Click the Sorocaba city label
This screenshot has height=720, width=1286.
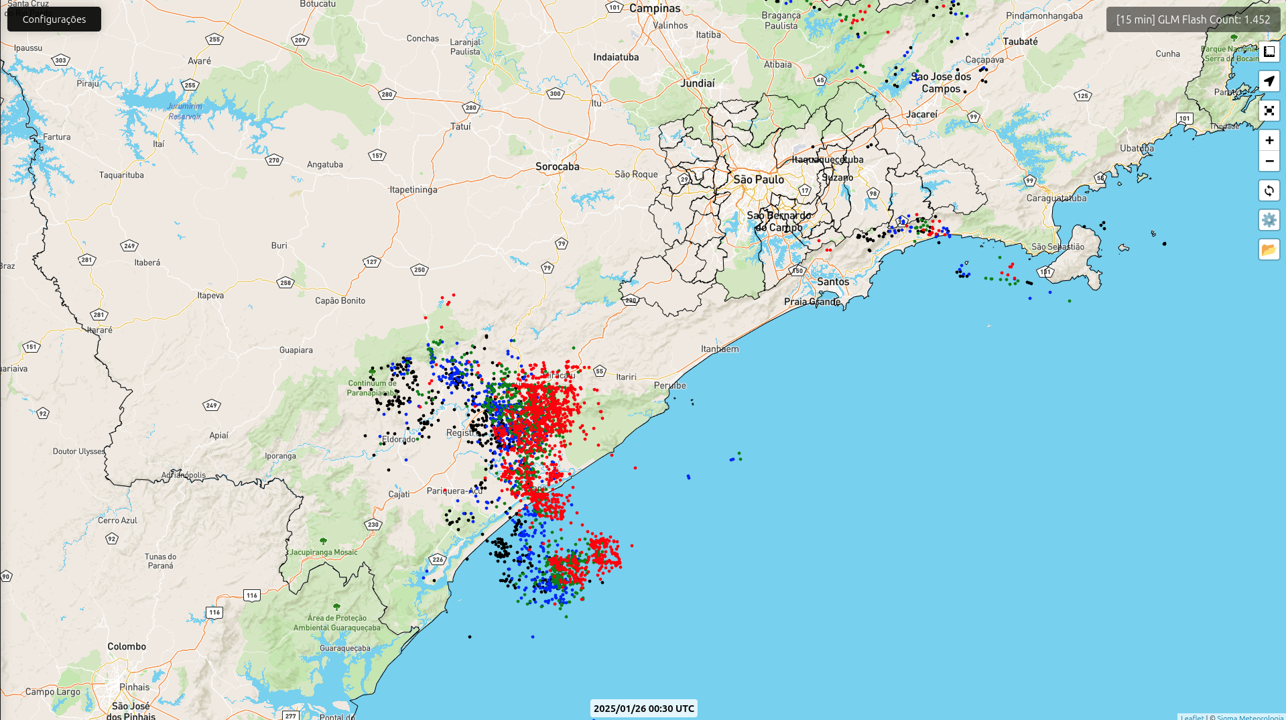[x=557, y=166]
